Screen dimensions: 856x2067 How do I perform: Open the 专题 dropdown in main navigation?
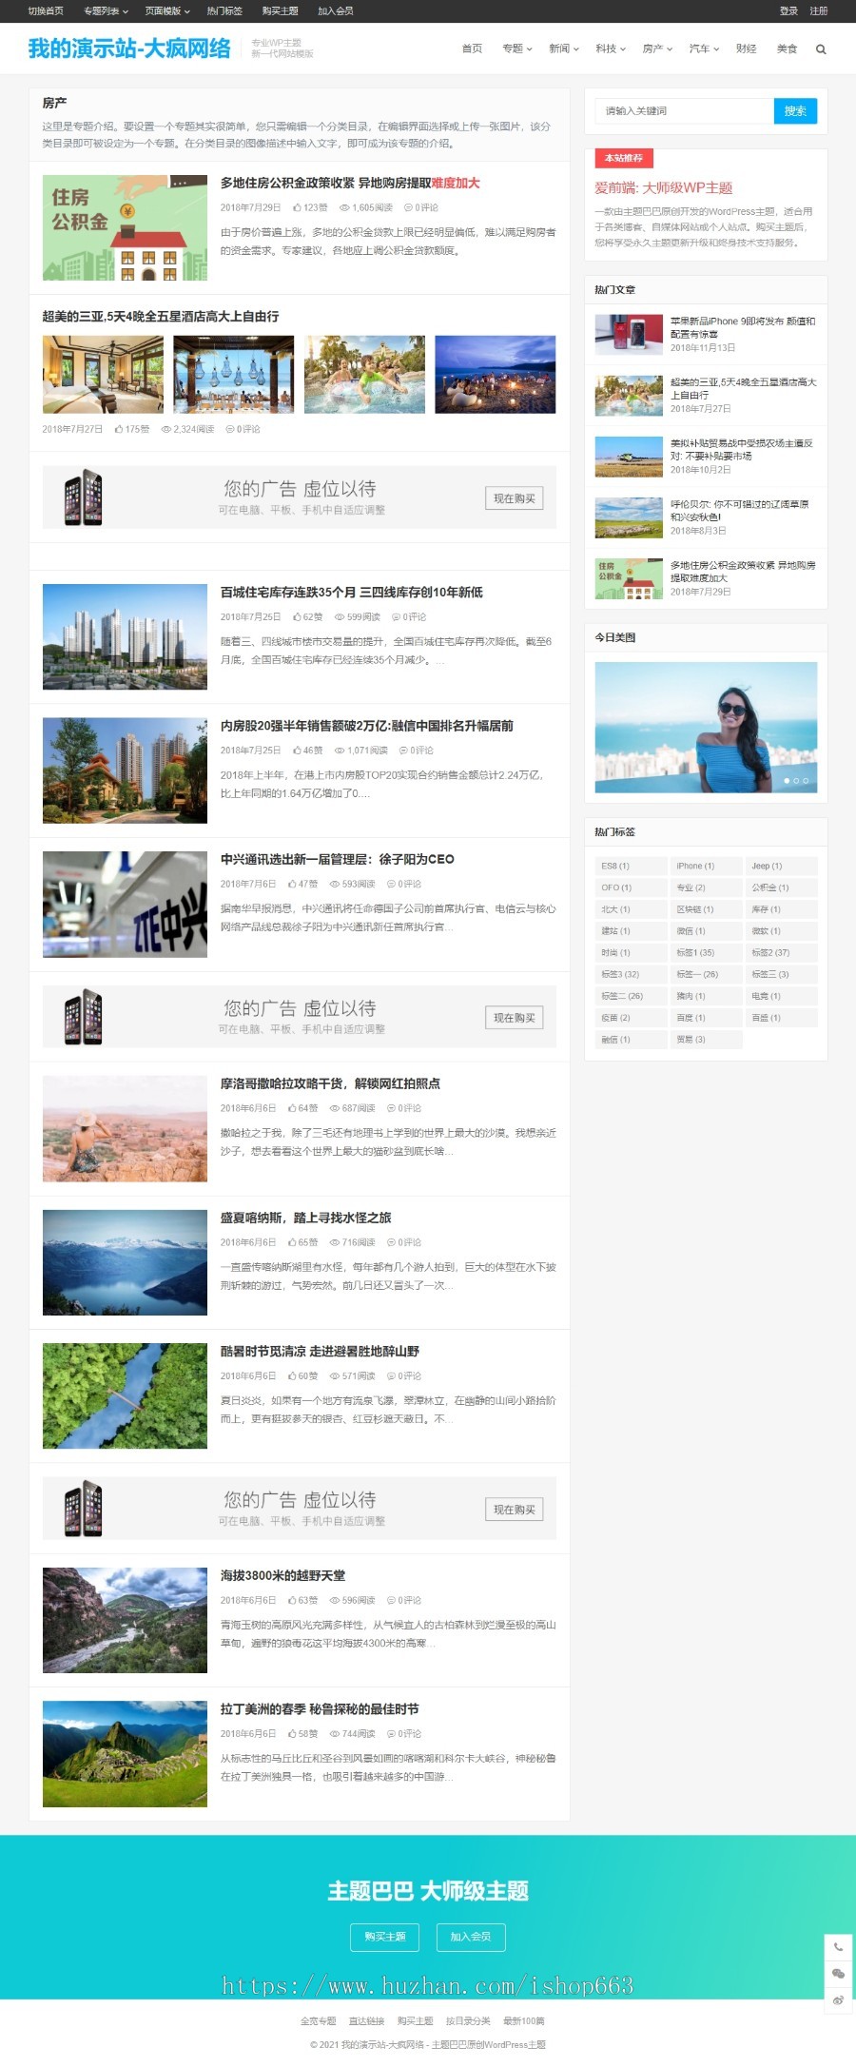click(516, 49)
